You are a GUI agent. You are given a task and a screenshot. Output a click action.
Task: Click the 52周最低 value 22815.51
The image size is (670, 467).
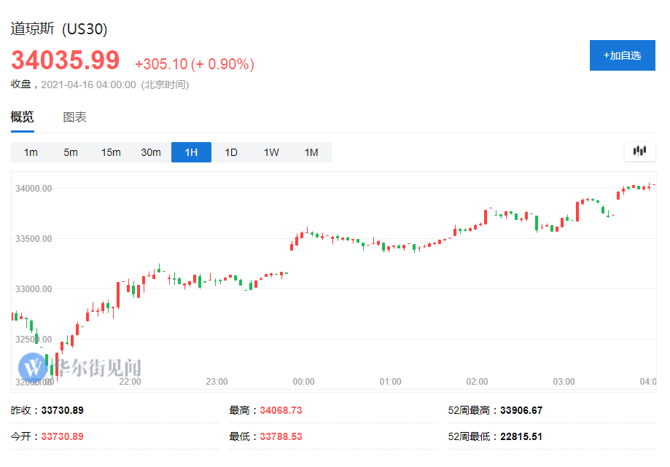521,436
